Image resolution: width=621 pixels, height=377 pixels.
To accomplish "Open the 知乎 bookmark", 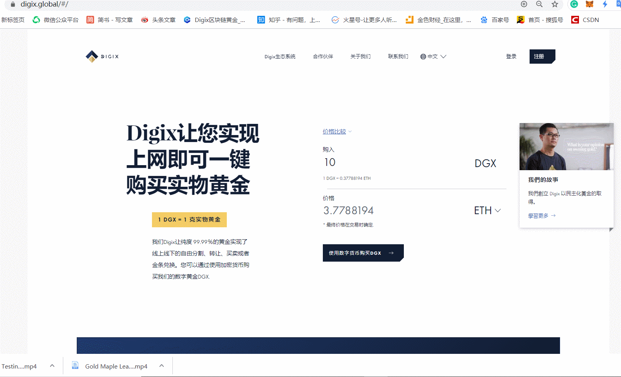I will click(x=289, y=20).
